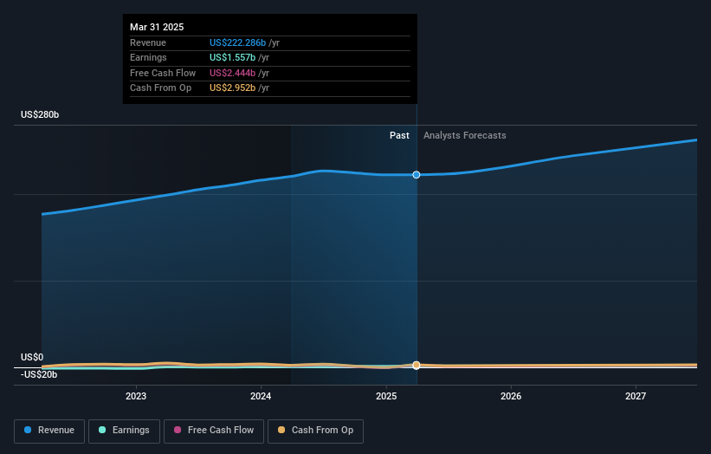The height and width of the screenshot is (454, 711).
Task: Click the 2024 x-axis label
Action: [261, 396]
